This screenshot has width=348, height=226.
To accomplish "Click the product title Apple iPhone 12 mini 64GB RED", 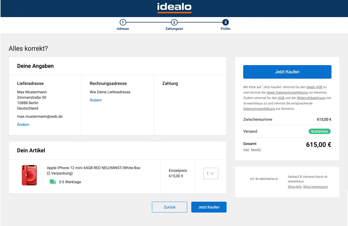I will point(94,170).
